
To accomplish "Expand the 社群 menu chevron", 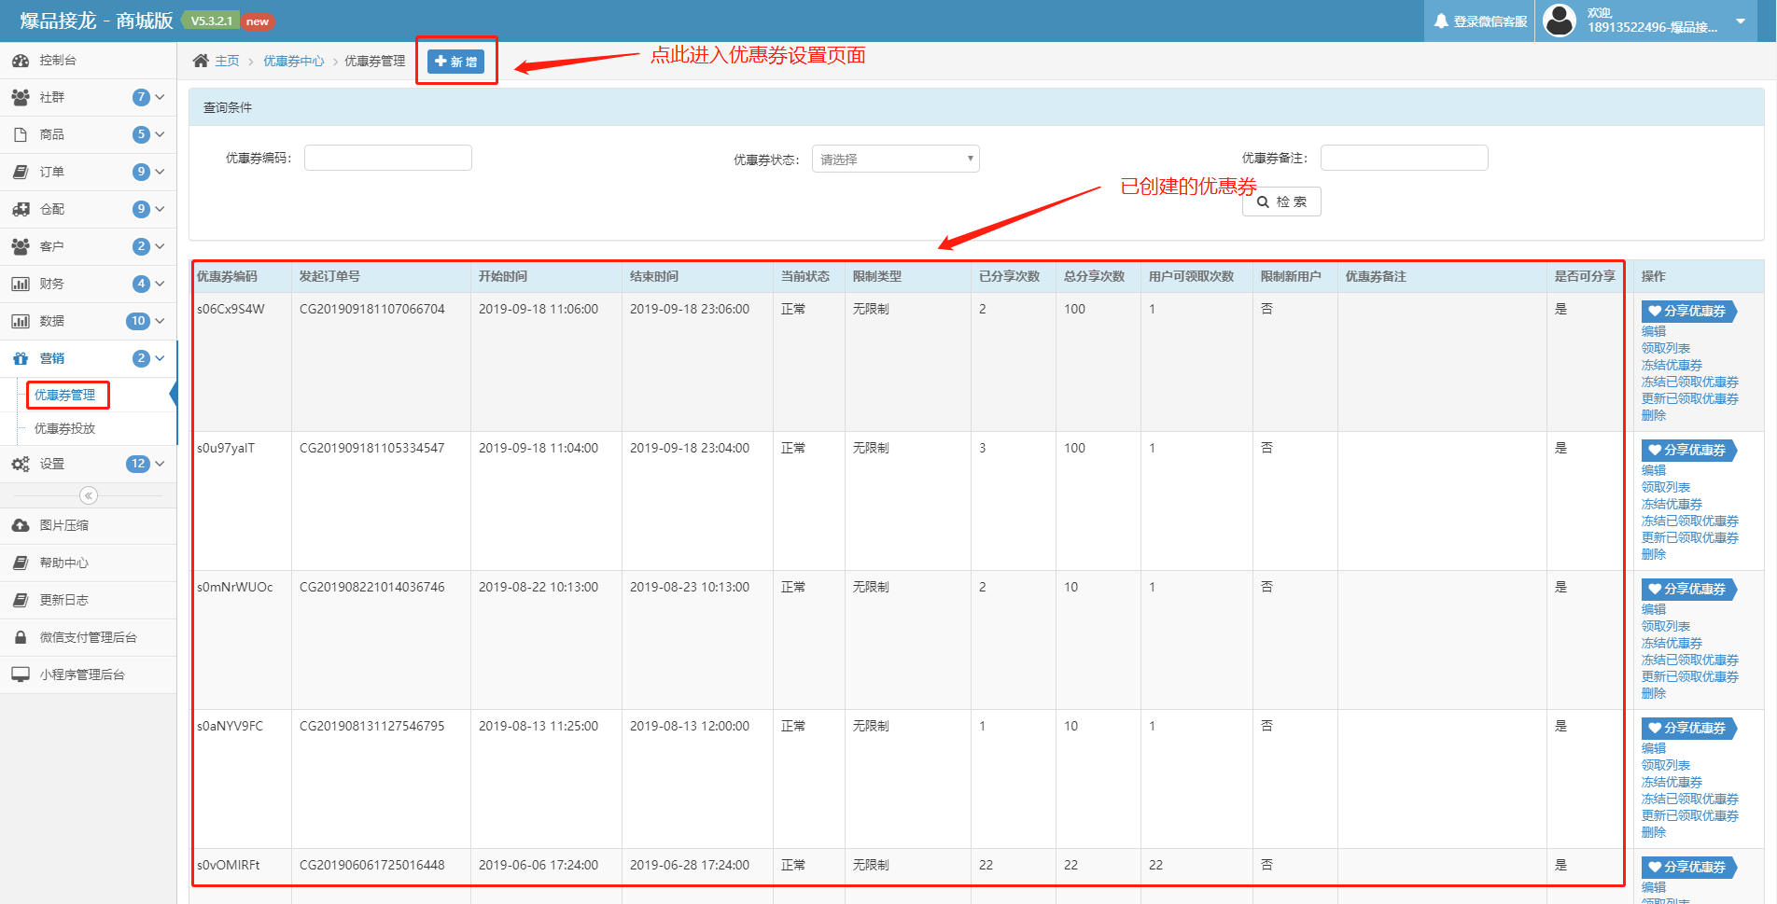I will [x=160, y=97].
